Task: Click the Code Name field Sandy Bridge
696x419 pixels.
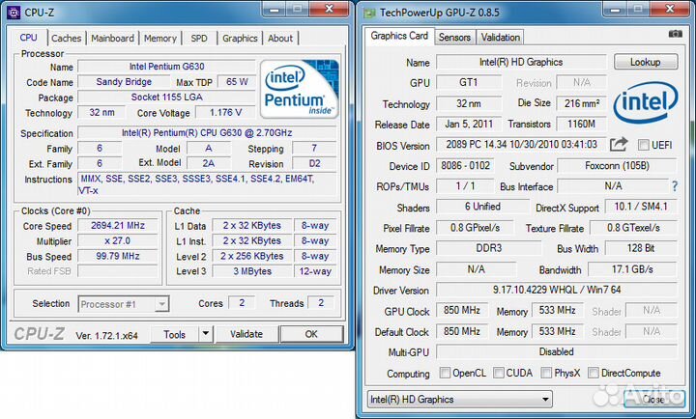Action: coord(124,82)
